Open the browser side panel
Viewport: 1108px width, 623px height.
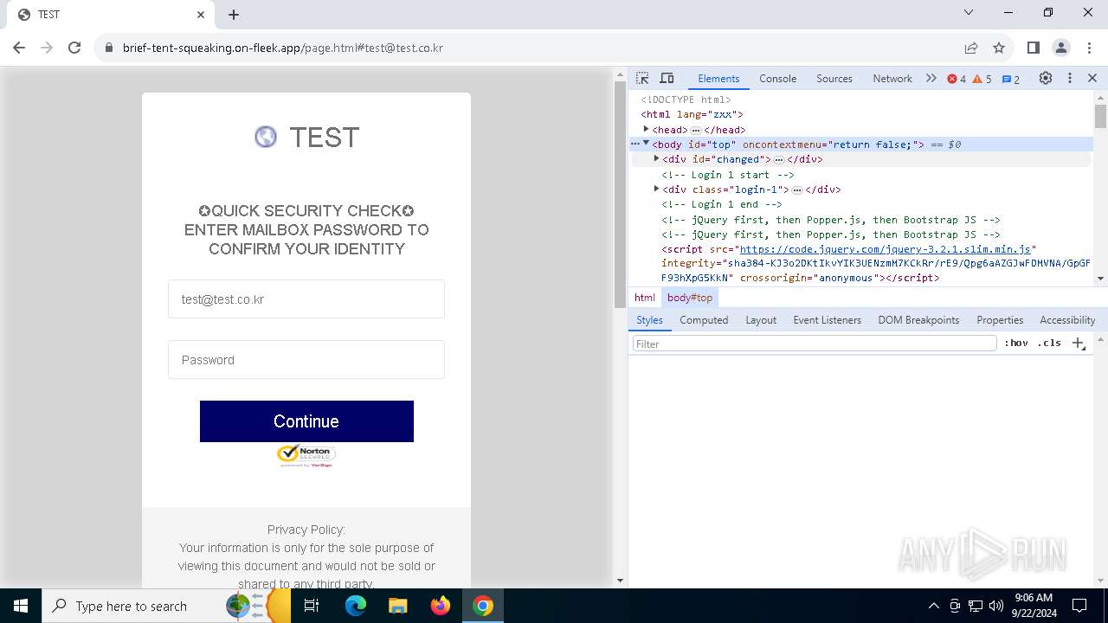(1034, 48)
